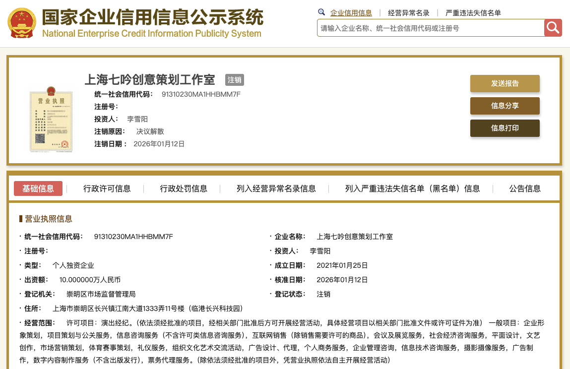Viewport: 570px width, 369px height.
Task: Switch to the 基础信息 tab
Action: (x=38, y=188)
